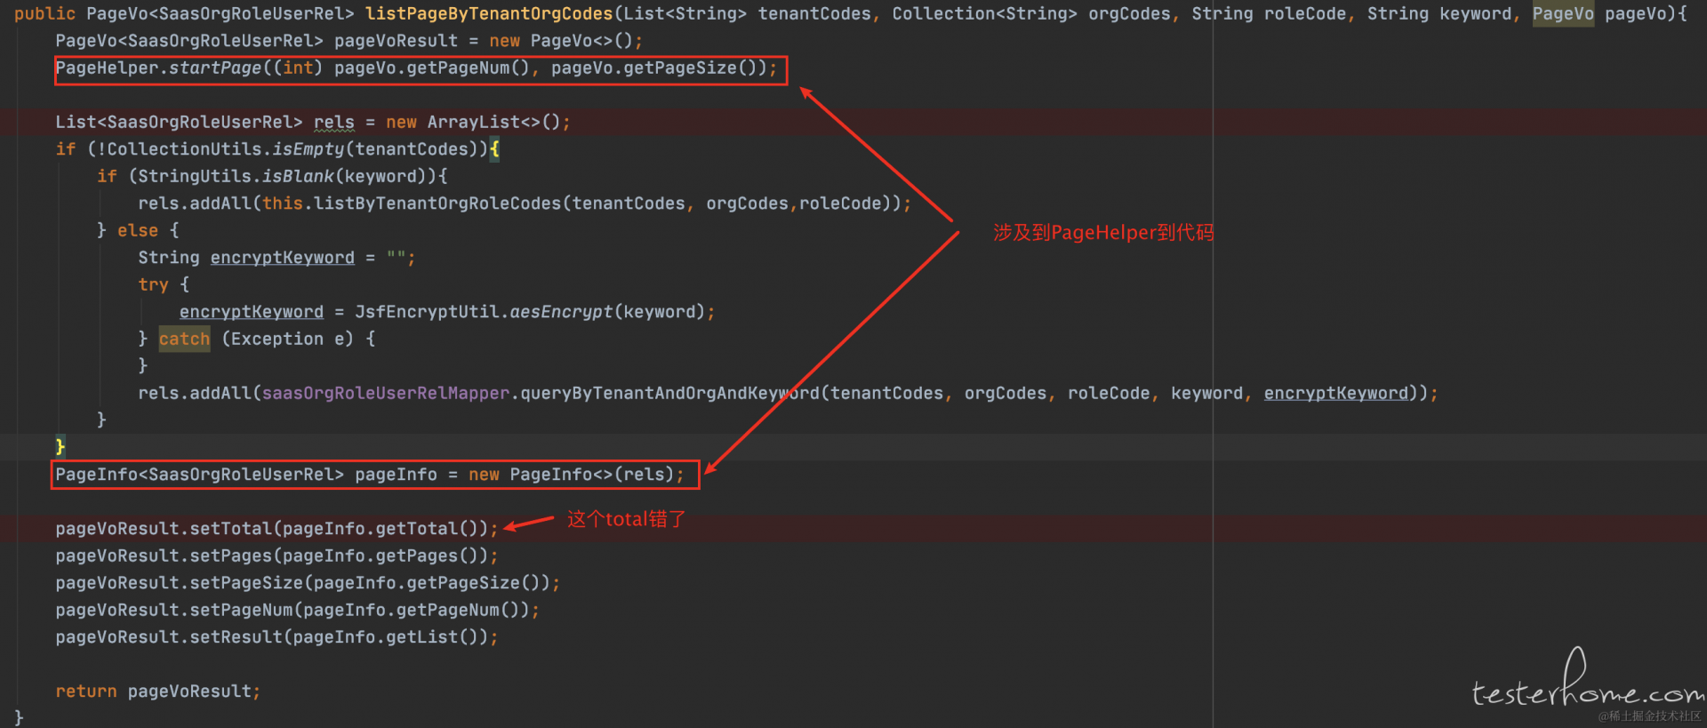
Task: Click pageVoResult.setPages line
Action: pos(277,556)
